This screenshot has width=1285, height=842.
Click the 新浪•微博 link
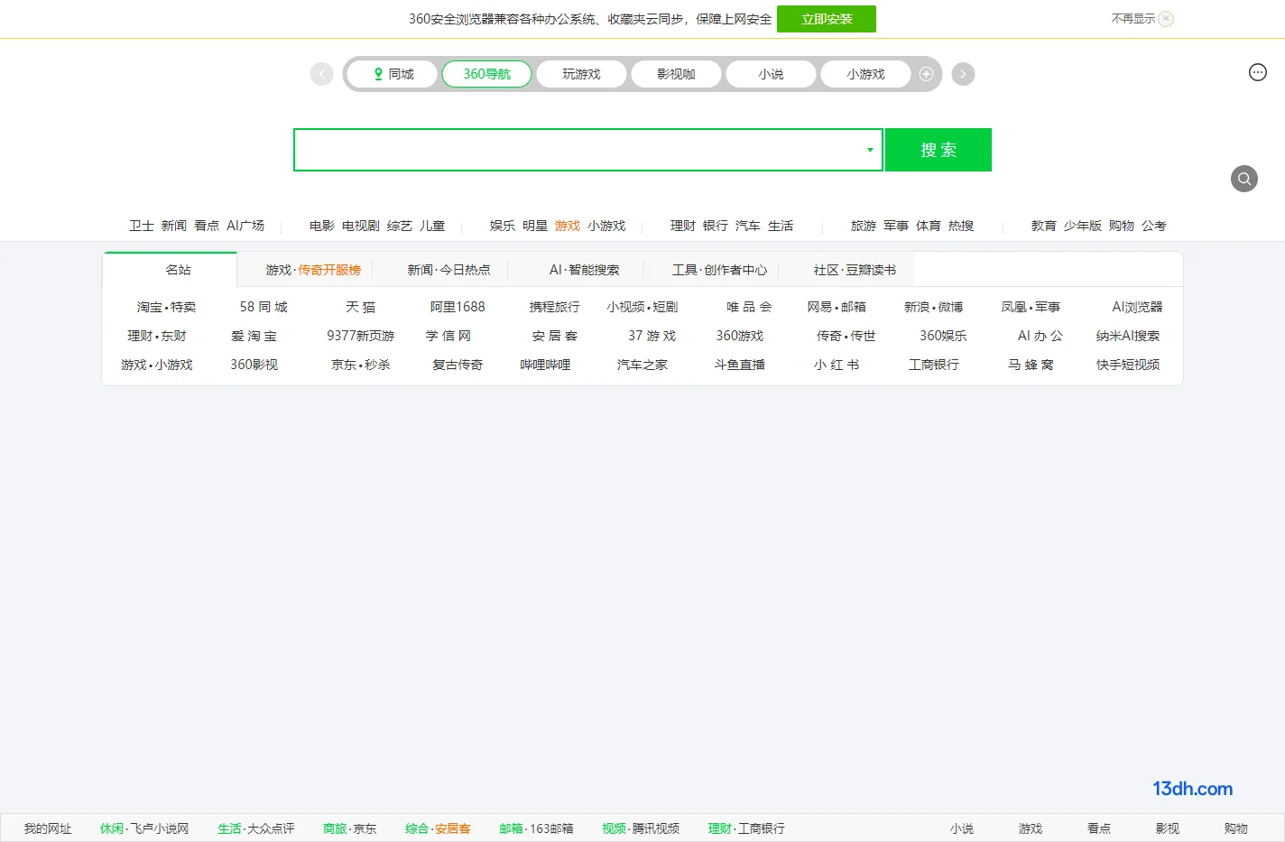click(x=934, y=307)
